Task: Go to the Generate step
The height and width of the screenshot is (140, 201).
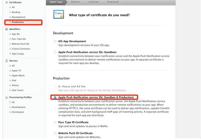Action: click(x=94, y=2)
